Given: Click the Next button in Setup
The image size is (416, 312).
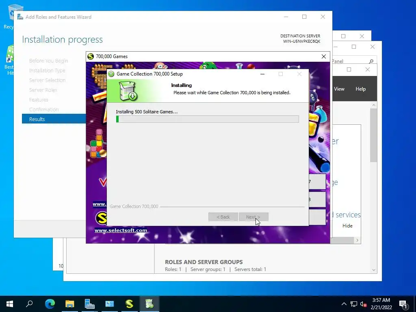Looking at the screenshot, I should (253, 217).
